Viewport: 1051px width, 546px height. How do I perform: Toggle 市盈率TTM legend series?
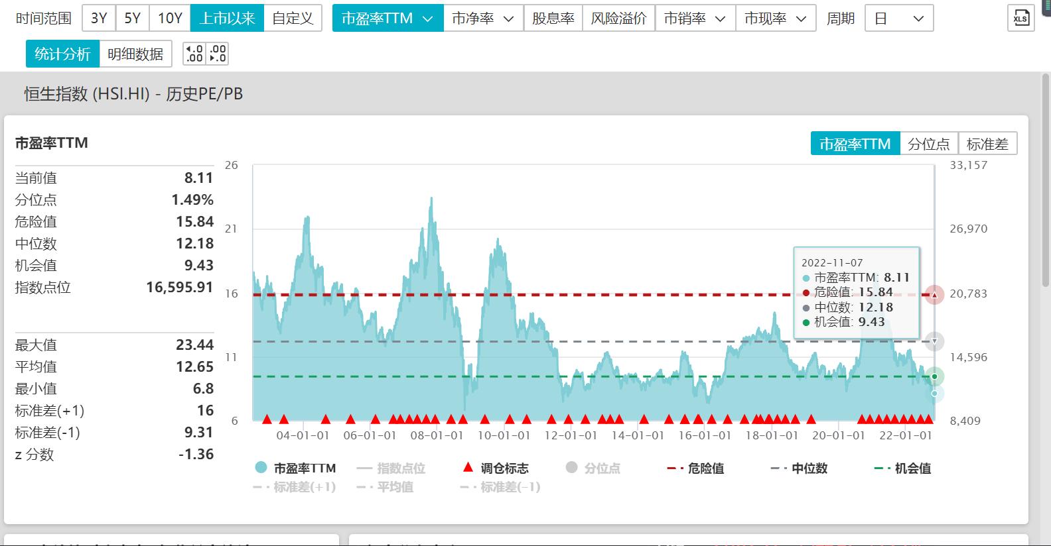point(295,468)
